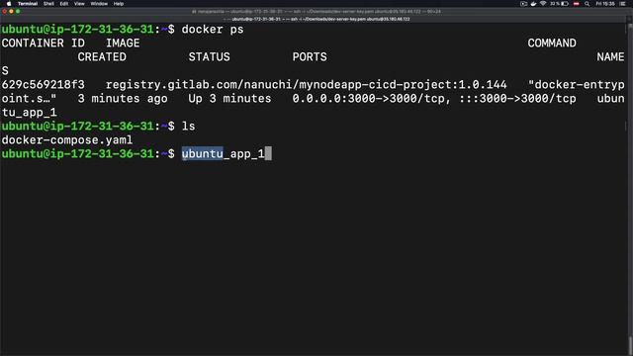Click the IMAGE column header
Image resolution: width=633 pixels, height=356 pixels.
pos(123,44)
